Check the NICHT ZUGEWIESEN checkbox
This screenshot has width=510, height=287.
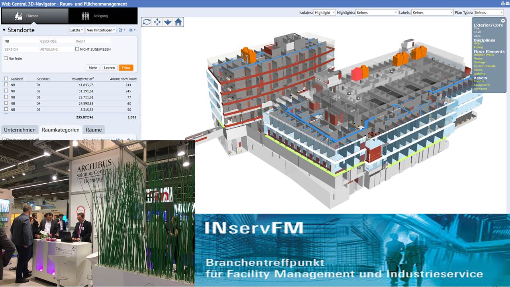pyautogui.click(x=77, y=49)
